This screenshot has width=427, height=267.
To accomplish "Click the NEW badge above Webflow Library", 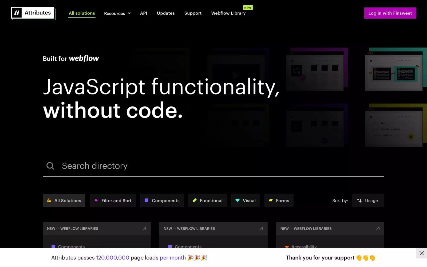I will pos(248,8).
